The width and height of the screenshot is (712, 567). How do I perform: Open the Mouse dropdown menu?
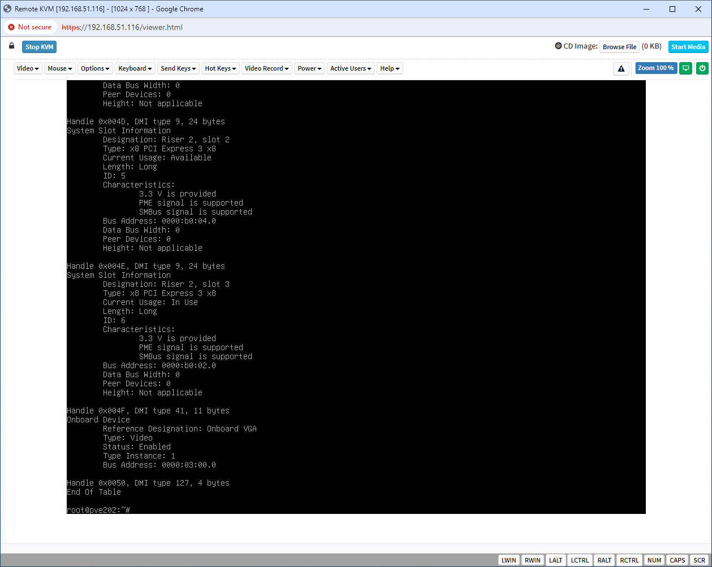tap(60, 68)
